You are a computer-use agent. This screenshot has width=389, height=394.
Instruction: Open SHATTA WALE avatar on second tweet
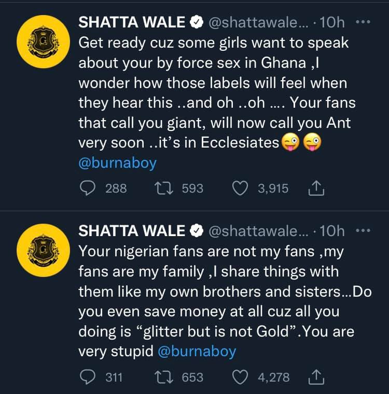pos(43,250)
